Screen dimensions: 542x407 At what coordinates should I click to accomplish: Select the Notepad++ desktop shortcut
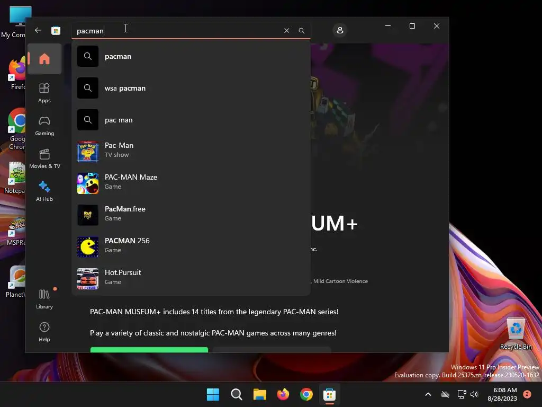pyautogui.click(x=15, y=178)
